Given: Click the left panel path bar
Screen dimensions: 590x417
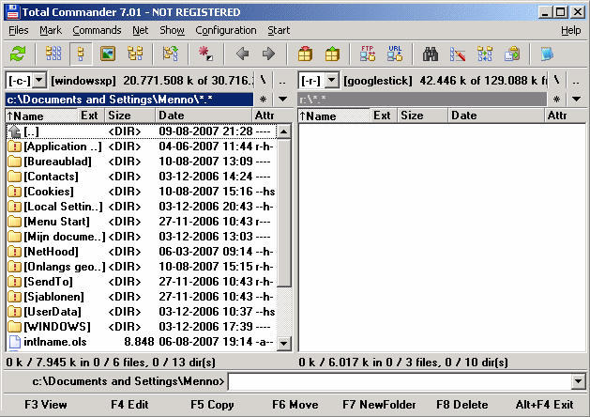Looking at the screenshot, I should pos(129,100).
